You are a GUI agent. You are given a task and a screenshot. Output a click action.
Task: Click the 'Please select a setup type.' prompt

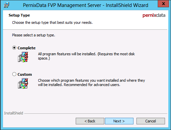[34, 35]
